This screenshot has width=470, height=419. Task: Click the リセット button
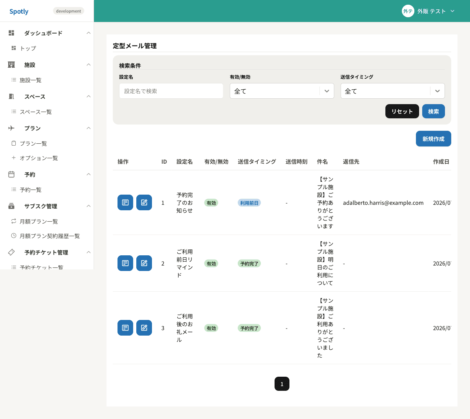(x=402, y=111)
